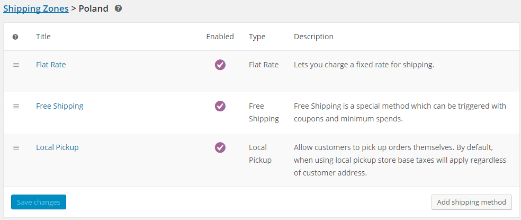Image resolution: width=521 pixels, height=220 pixels.
Task: Click help icon in table header
Action: [x=15, y=37]
